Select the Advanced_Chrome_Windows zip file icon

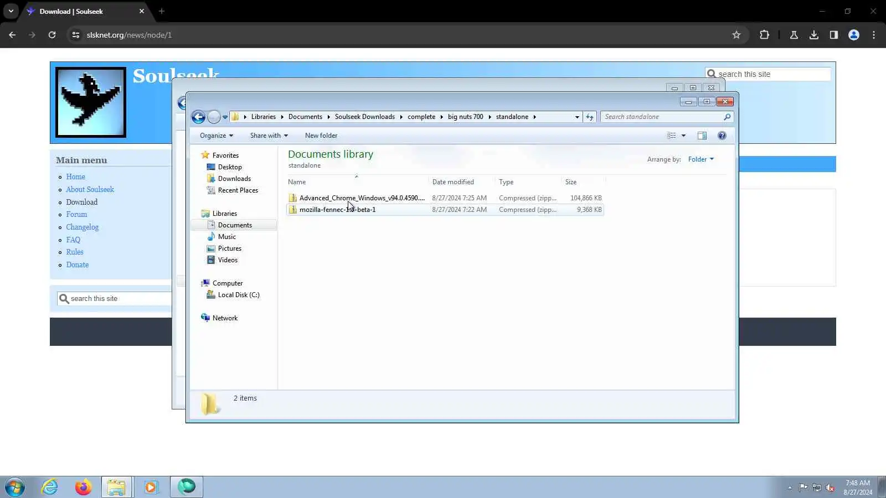coord(293,198)
